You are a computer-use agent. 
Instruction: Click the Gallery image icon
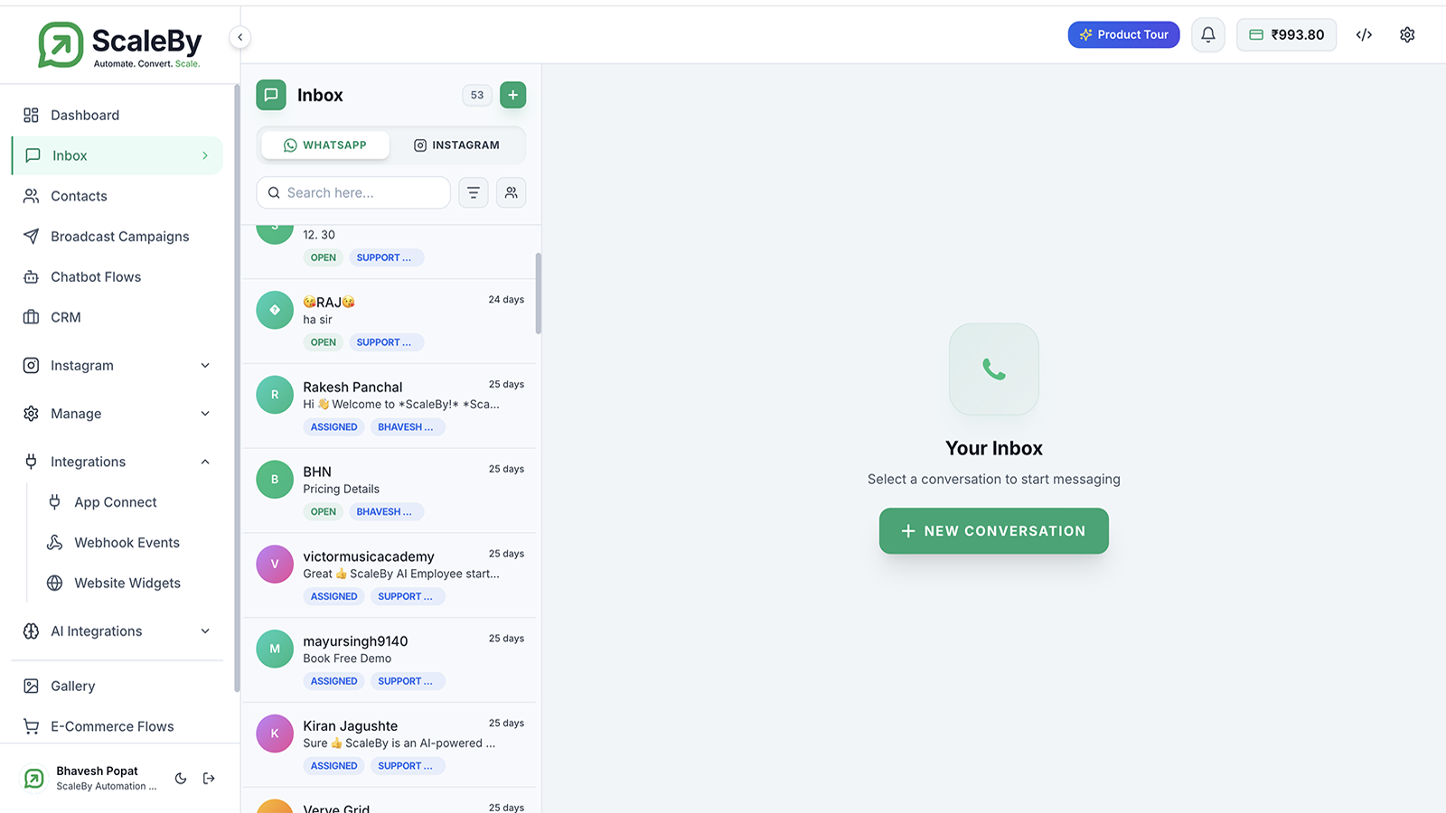coord(32,687)
